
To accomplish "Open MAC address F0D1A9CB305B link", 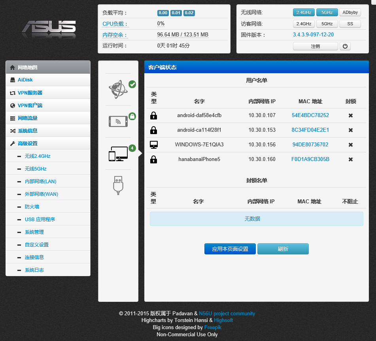I will 310,159.
